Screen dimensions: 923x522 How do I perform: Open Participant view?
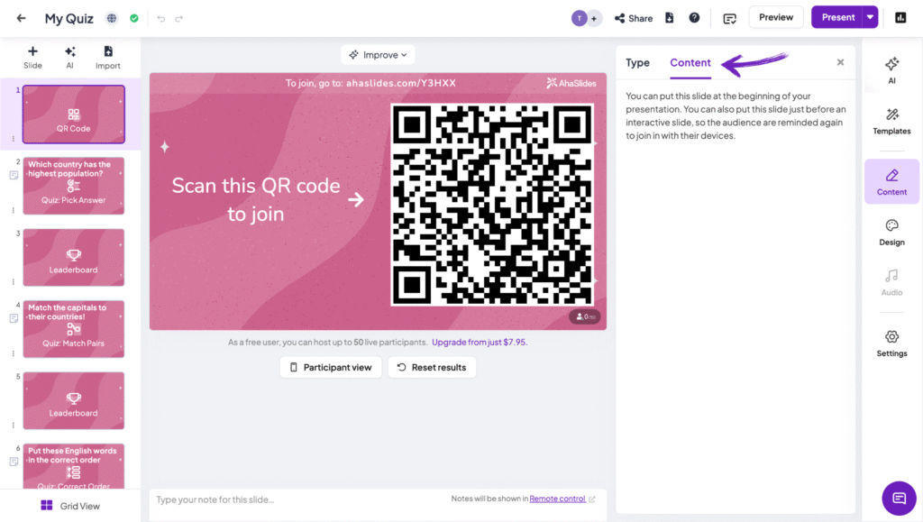(331, 367)
